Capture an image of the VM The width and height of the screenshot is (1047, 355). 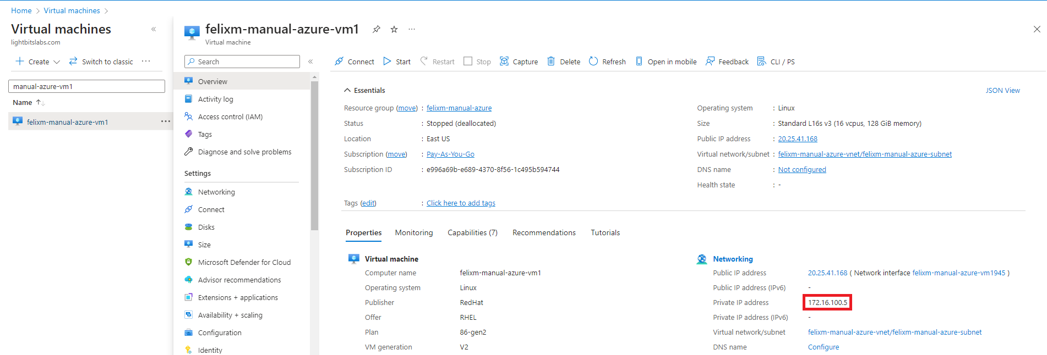(519, 62)
